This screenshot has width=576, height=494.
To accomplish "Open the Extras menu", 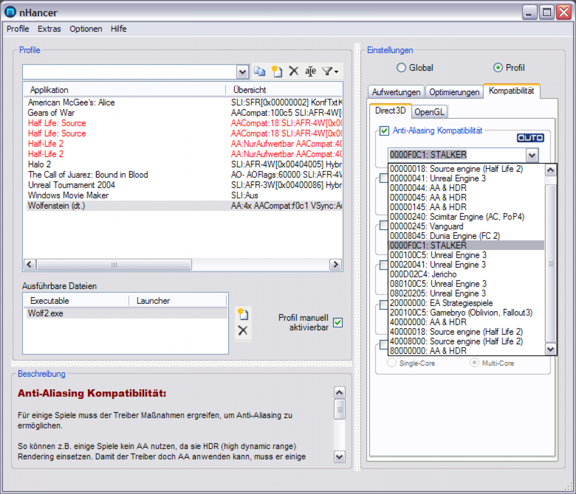I will point(49,29).
